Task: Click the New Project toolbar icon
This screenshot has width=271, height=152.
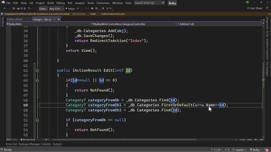Action: point(14,8)
